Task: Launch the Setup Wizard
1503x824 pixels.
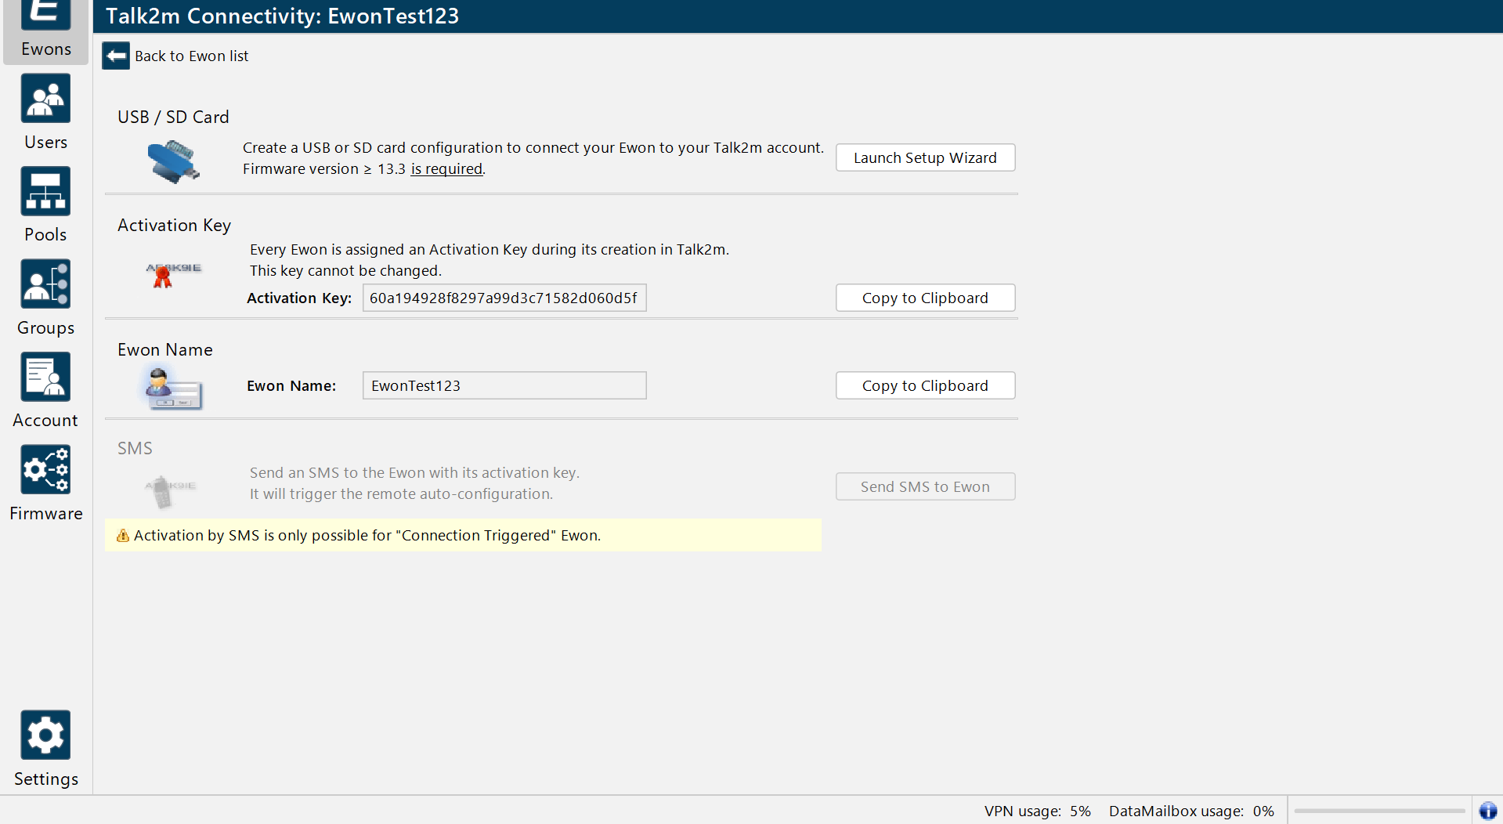Action: 925,157
